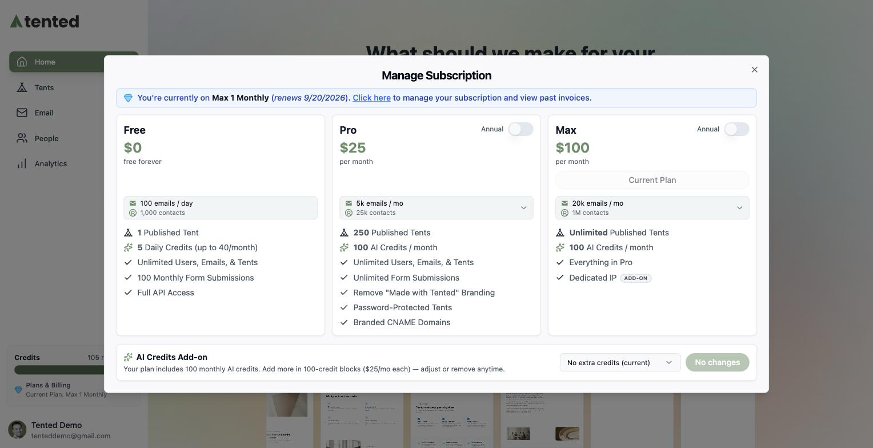The width and height of the screenshot is (873, 448).
Task: Click the checkmark beside 'Full API Access'
Action: click(128, 293)
